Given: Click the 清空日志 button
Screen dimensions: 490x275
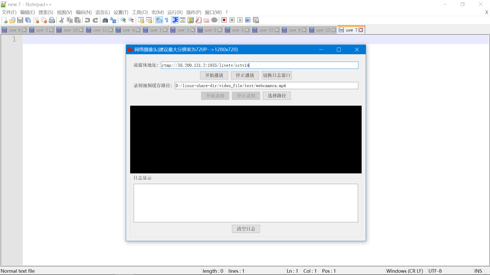Looking at the screenshot, I should (246, 229).
